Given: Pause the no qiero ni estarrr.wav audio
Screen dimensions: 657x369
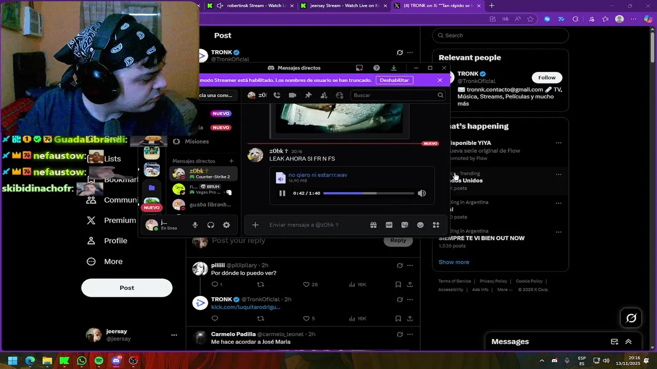Looking at the screenshot, I should pyautogui.click(x=282, y=193).
